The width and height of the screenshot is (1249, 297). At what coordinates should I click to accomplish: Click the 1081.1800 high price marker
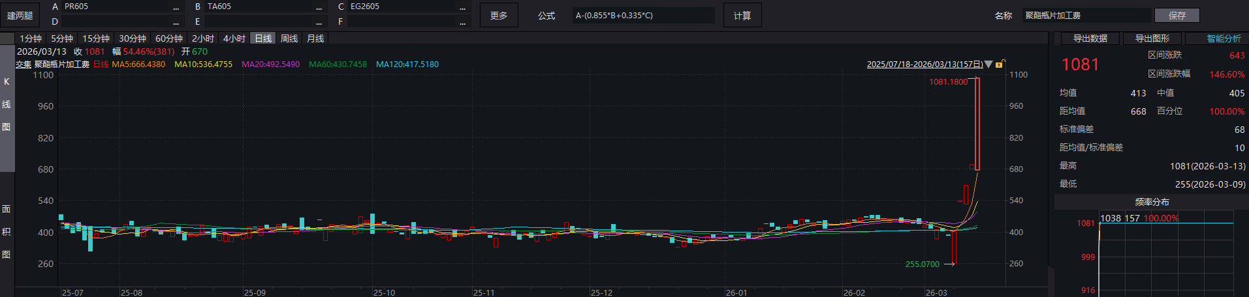tap(948, 81)
